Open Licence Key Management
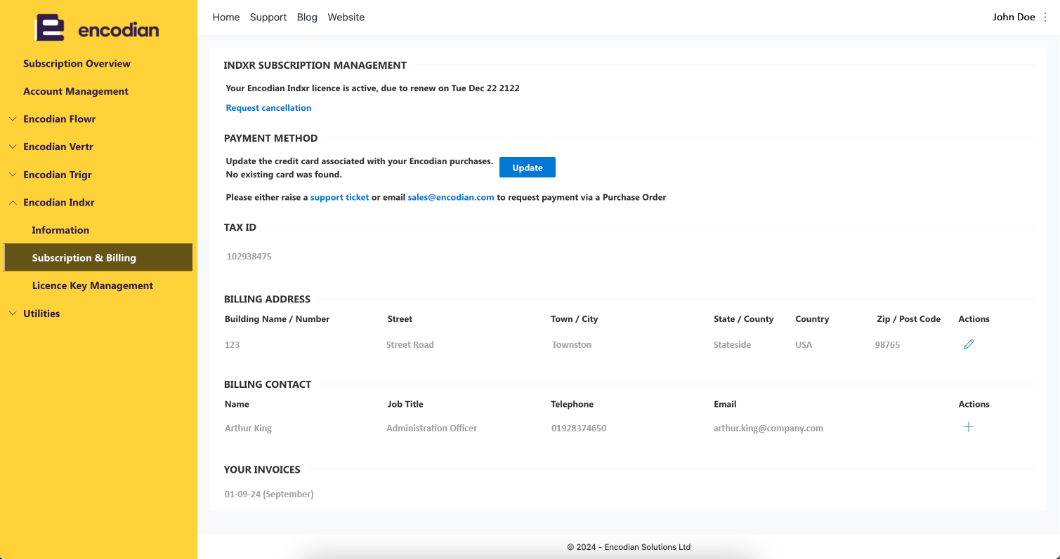Screen dimensions: 1060x559 93,285
